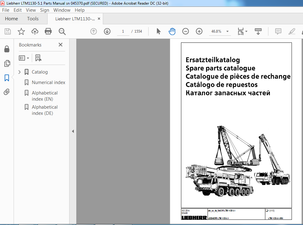The image size is (303, 225).
Task: Print the document with printer icon
Action: pos(48,31)
